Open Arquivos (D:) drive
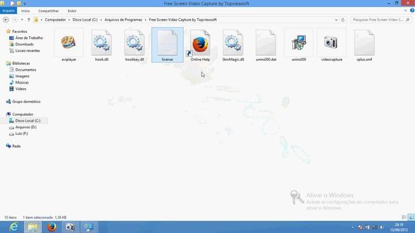 click(26, 127)
